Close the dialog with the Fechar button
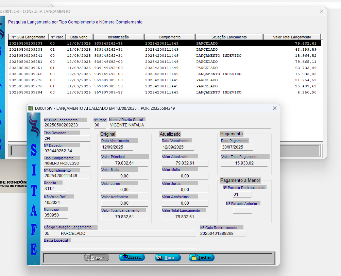 pyautogui.click(x=202, y=258)
